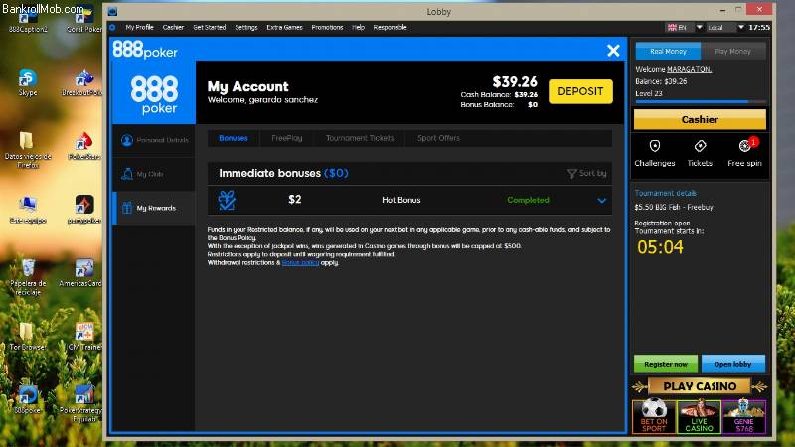Click the yellow Cashier button
The image size is (795, 447).
700,119
